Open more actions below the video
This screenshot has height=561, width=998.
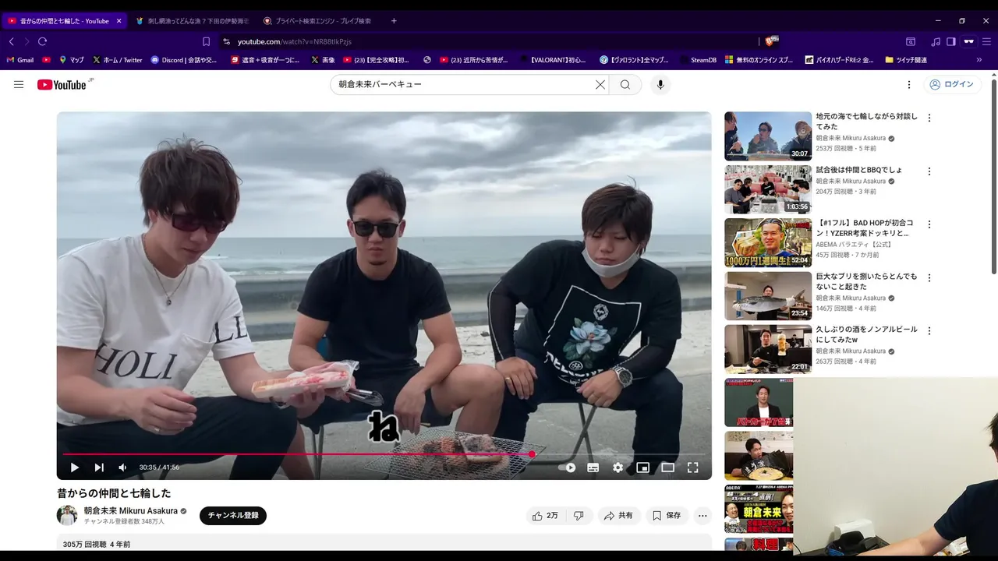tap(702, 516)
